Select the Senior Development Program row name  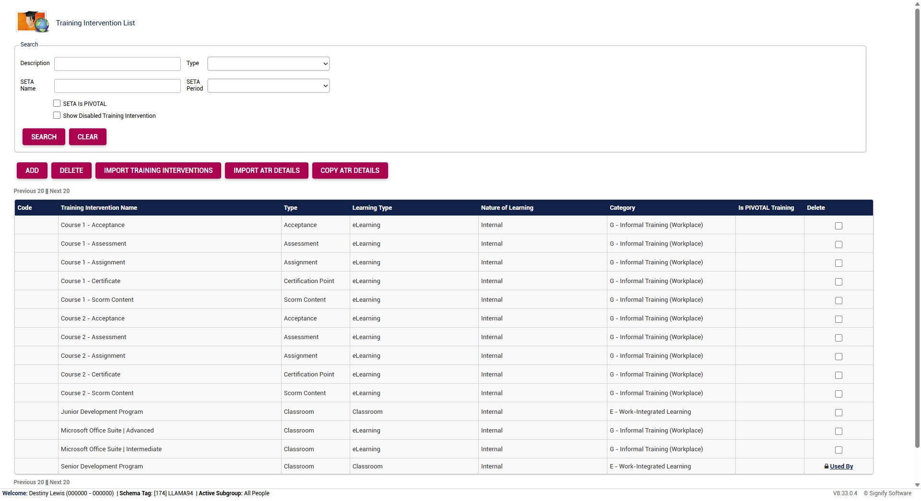102,466
